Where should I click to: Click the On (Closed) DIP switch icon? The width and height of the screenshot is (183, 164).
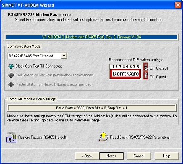point(146,67)
